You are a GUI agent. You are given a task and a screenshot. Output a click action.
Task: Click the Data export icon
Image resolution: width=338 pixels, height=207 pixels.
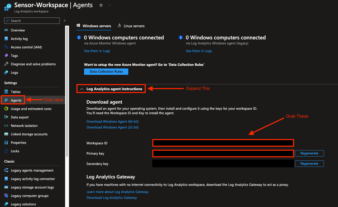click(6, 117)
